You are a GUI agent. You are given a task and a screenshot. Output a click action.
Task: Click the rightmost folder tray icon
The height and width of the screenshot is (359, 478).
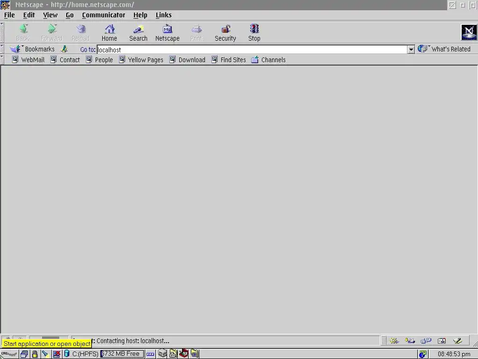tap(195, 353)
